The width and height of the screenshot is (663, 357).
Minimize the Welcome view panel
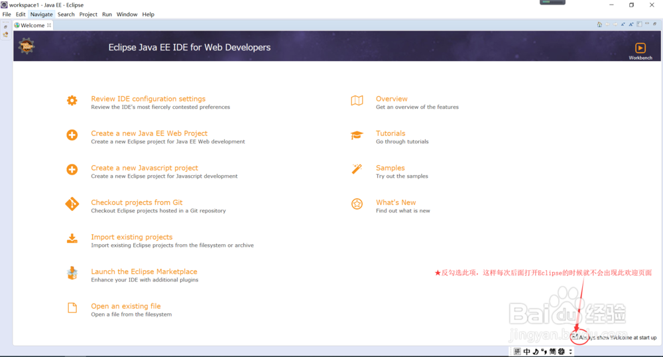click(x=647, y=23)
